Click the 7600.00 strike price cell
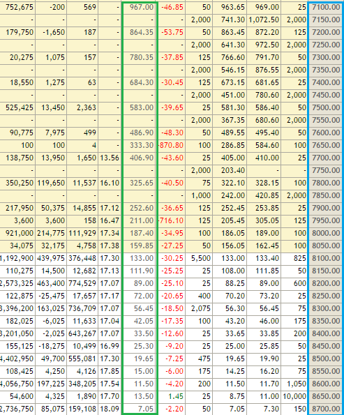This screenshot has width=344, height=415. pyautogui.click(x=326, y=133)
